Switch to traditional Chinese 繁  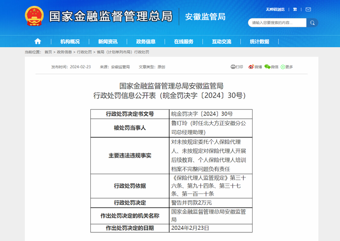click(x=295, y=9)
